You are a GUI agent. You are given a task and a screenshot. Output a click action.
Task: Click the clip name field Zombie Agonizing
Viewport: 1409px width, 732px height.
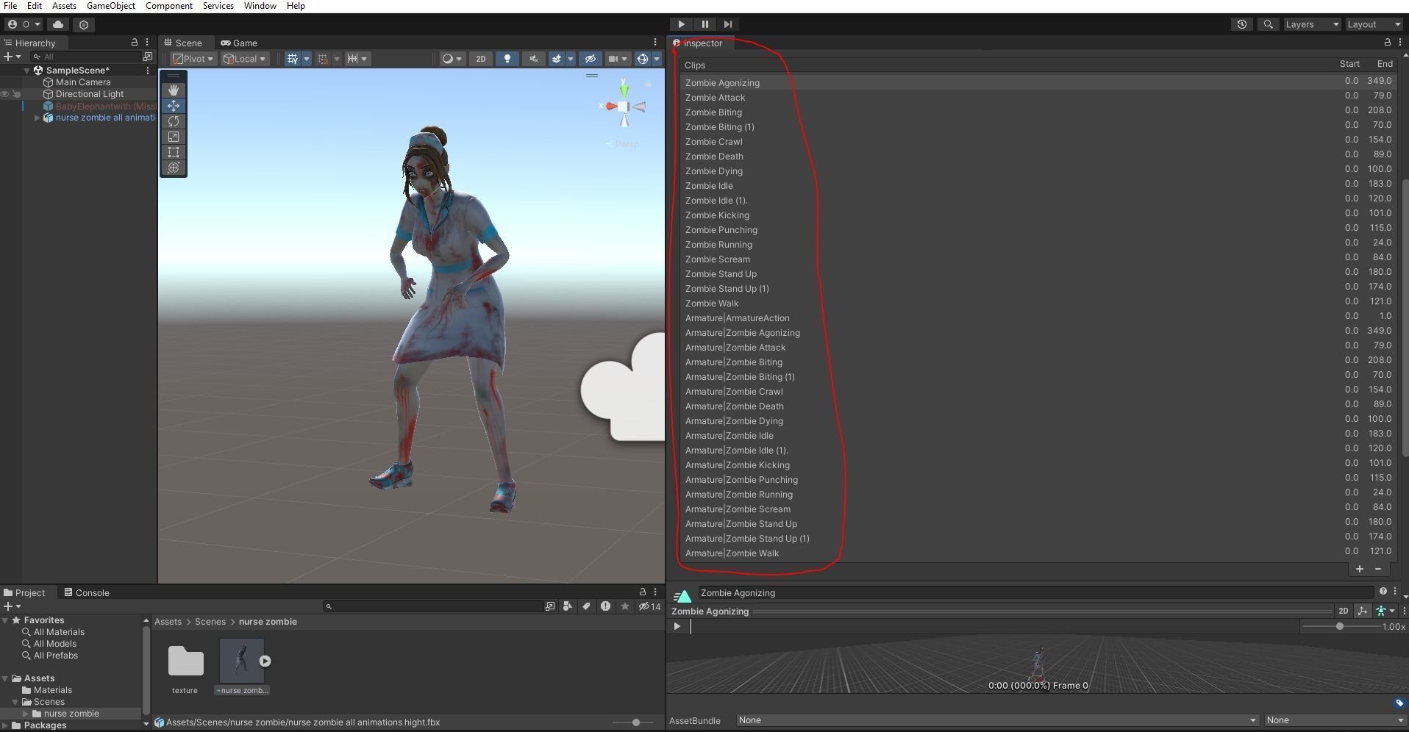[x=1035, y=592]
